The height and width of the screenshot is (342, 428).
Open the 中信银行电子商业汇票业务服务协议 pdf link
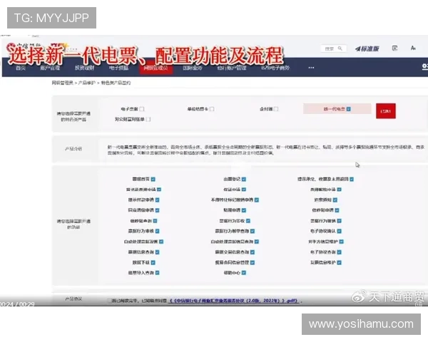pyautogui.click(x=234, y=301)
